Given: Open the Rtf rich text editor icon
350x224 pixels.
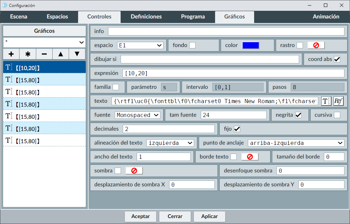Looking at the screenshot, I should pyautogui.click(x=338, y=101).
